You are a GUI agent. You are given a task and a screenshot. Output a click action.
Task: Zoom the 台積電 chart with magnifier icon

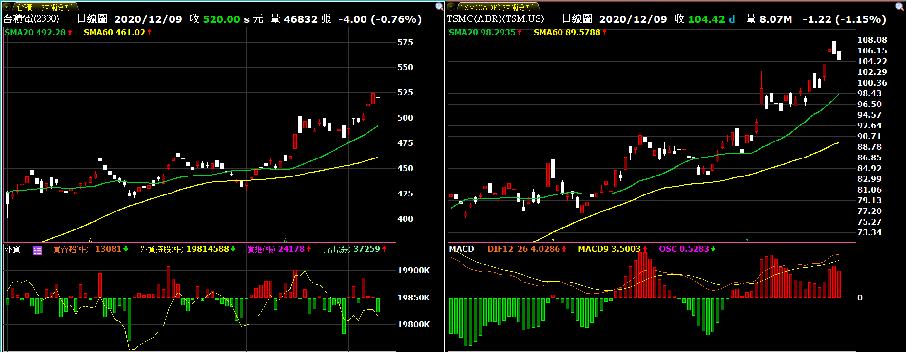[439, 6]
